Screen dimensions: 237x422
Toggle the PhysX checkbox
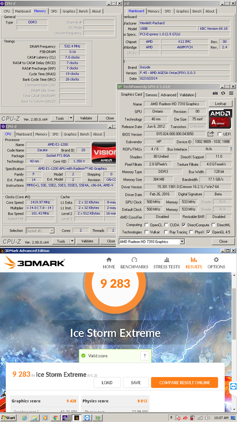(191, 232)
